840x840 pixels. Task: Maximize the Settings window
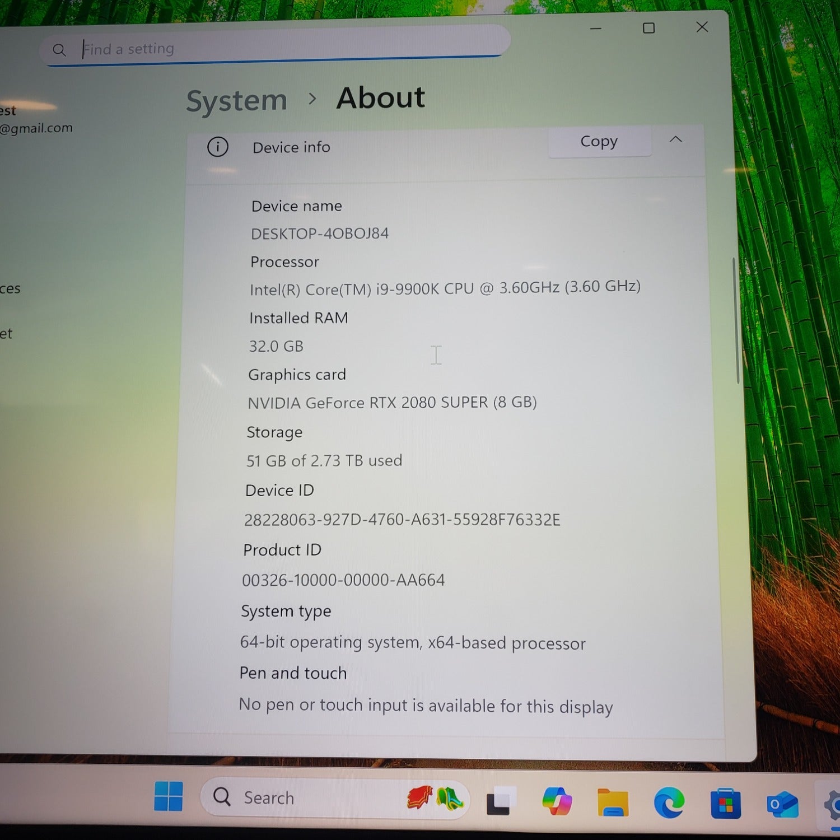click(x=648, y=28)
